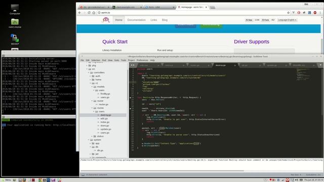Open nick's Home folder on desktop
This screenshot has width=324, height=182.
pyautogui.click(x=15, y=23)
